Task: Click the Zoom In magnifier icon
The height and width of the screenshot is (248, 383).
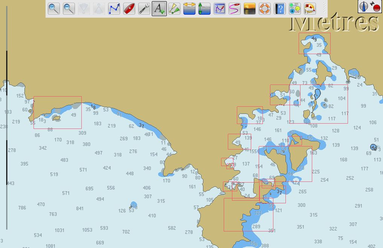Action: pos(54,9)
